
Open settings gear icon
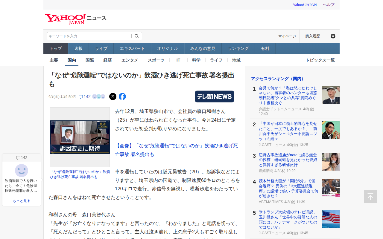[333, 36]
